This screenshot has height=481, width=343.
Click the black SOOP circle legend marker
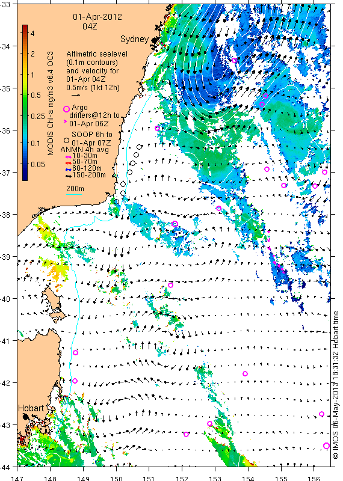point(66,141)
